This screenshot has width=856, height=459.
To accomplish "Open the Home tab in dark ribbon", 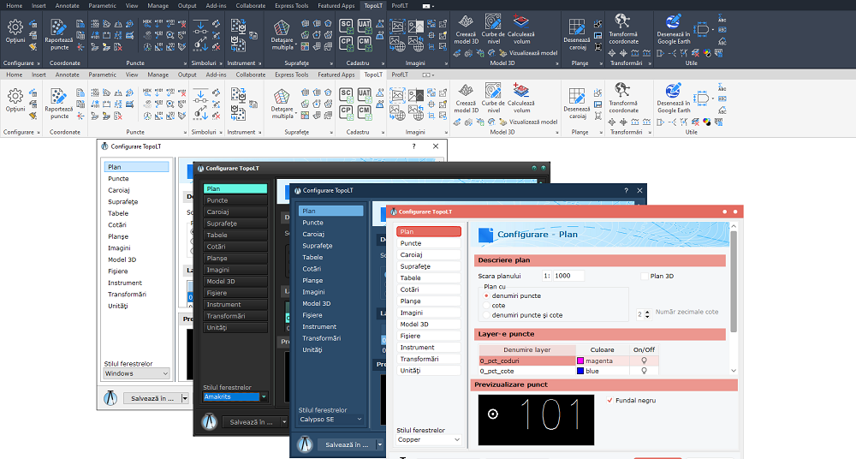I will coord(15,5).
